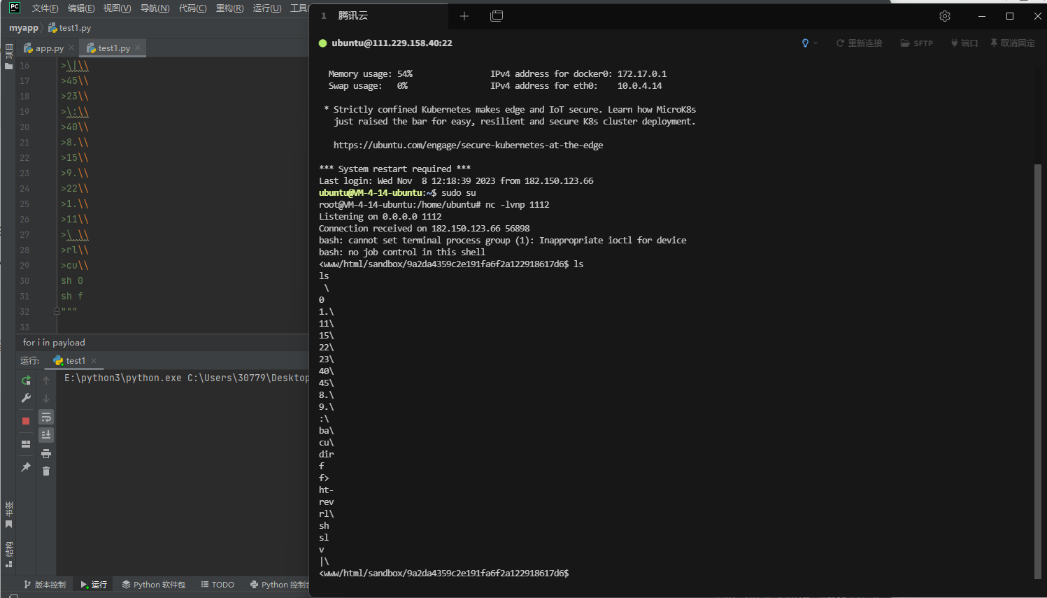
Task: Open terminal settings gear icon
Action: (x=945, y=15)
